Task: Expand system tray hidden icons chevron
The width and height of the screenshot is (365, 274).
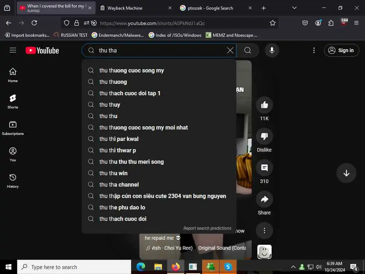Action: click(x=293, y=267)
